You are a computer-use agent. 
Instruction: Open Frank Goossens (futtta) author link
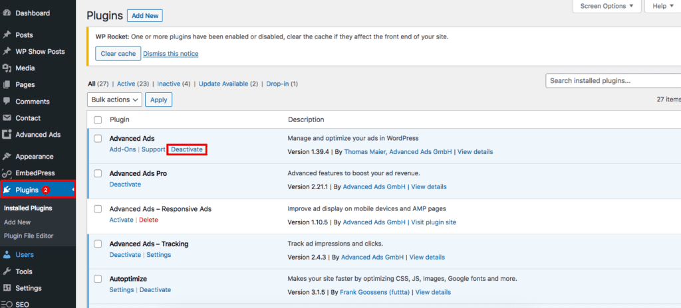(x=375, y=292)
